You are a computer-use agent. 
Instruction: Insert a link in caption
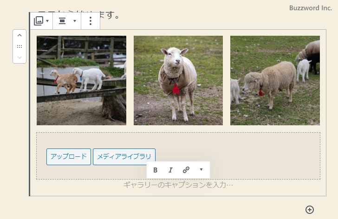(x=186, y=170)
